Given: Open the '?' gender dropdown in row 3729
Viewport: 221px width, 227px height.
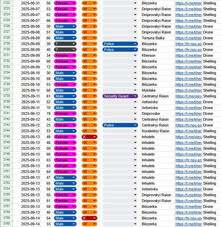Looking at the screenshot, I should 65,44.
